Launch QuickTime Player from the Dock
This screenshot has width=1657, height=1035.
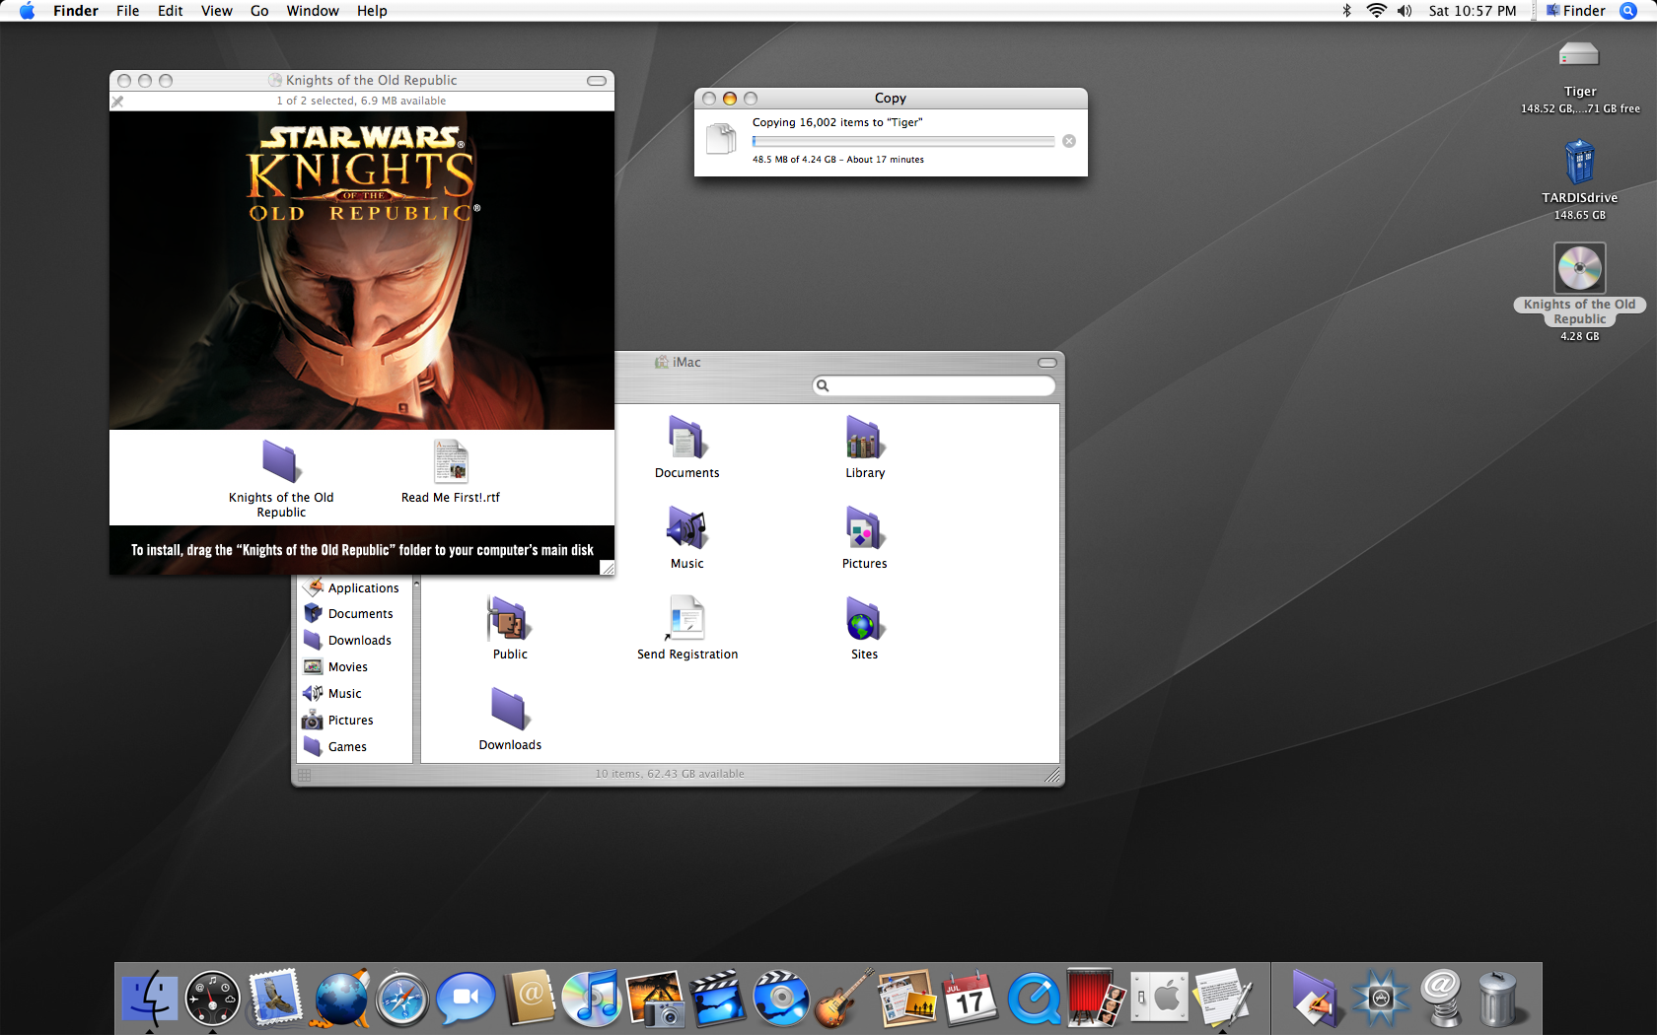pos(1034,999)
